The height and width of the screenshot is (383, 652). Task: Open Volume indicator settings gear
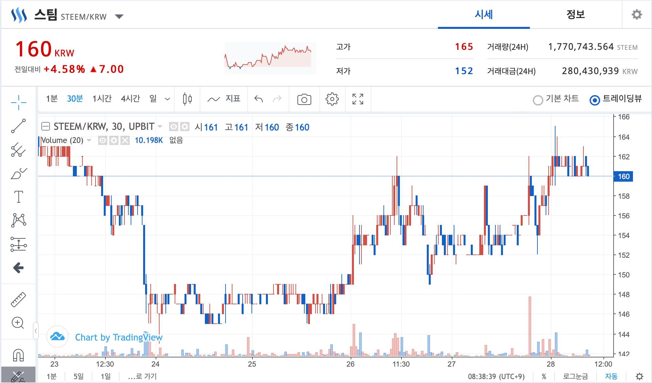[x=114, y=141]
